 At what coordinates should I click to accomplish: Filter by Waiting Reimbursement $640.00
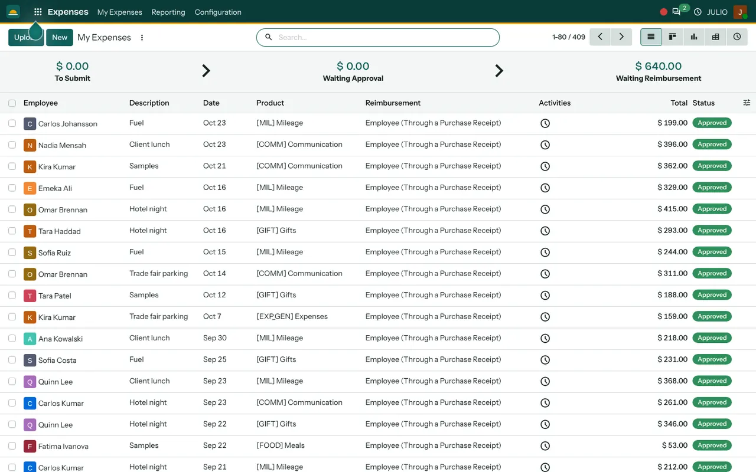tap(659, 71)
